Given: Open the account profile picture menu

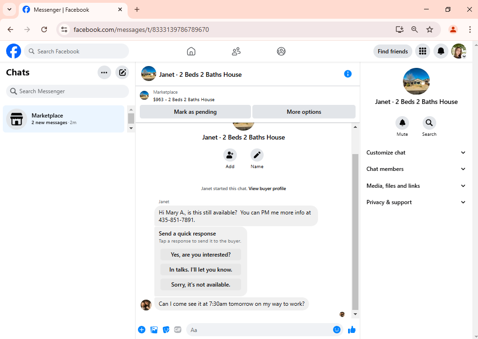Looking at the screenshot, I should pyautogui.click(x=459, y=51).
